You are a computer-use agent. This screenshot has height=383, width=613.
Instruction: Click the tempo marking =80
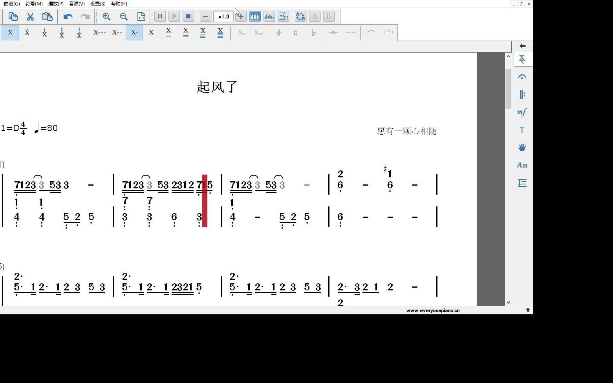pos(46,128)
